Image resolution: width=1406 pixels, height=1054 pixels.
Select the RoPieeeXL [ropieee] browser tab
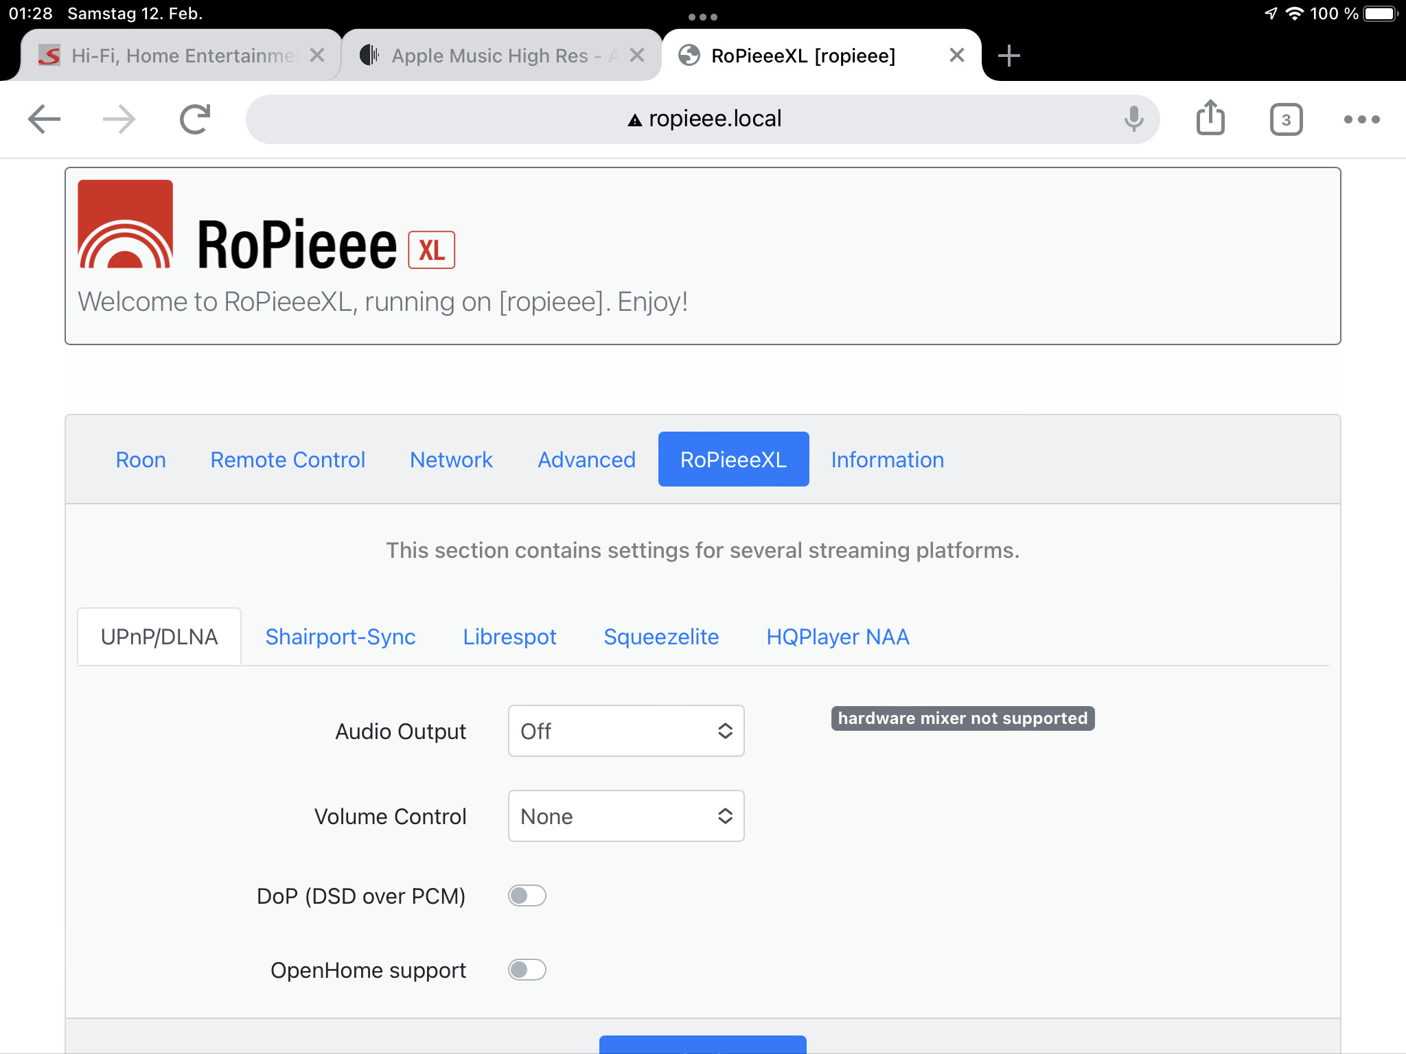tap(822, 56)
